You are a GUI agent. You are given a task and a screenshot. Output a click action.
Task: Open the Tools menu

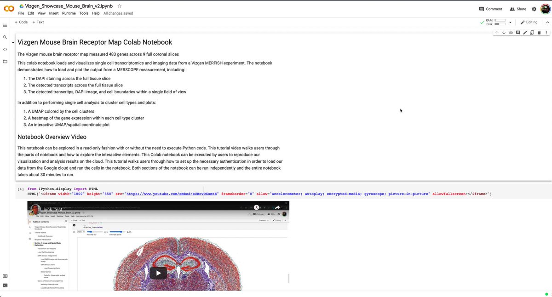(84, 13)
